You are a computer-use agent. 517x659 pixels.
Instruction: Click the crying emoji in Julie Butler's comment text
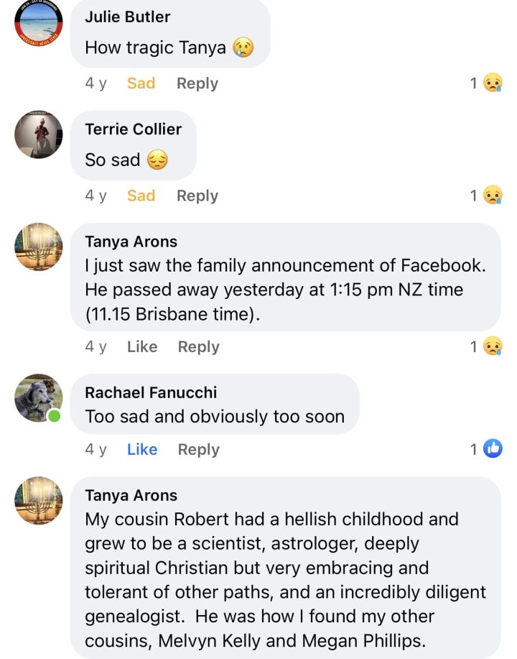click(x=243, y=48)
